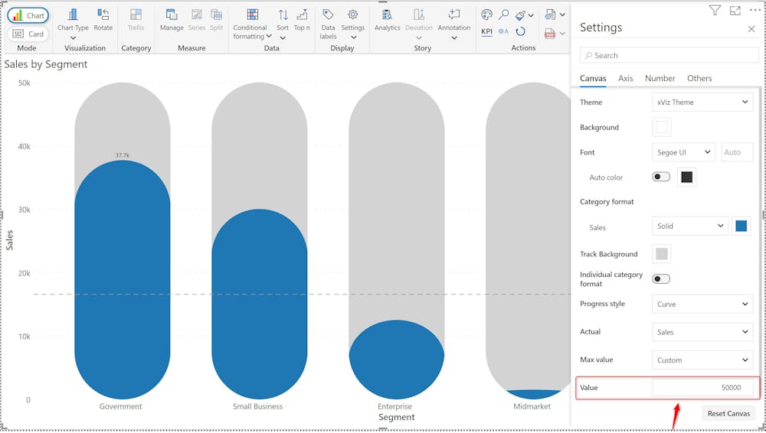Open the Progress style dropdown
This screenshot has width=766, height=433.
click(702, 304)
